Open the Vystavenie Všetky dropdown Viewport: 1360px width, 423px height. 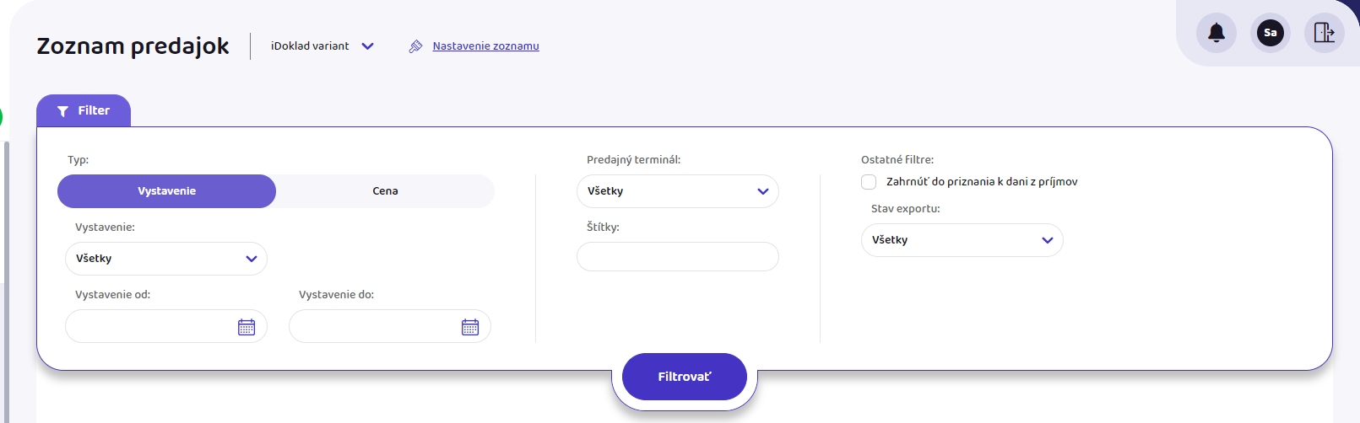pos(166,259)
